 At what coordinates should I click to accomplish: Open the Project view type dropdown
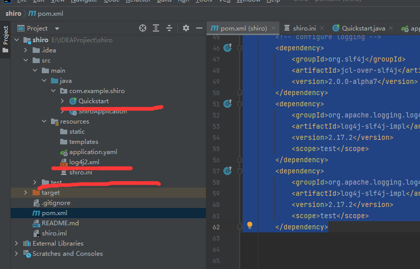pos(57,28)
